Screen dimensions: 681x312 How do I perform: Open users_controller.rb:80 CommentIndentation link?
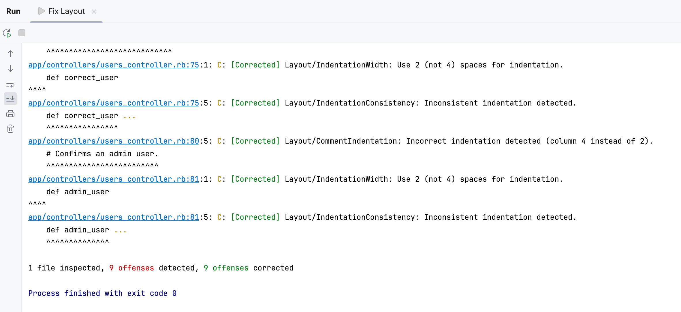[114, 141]
